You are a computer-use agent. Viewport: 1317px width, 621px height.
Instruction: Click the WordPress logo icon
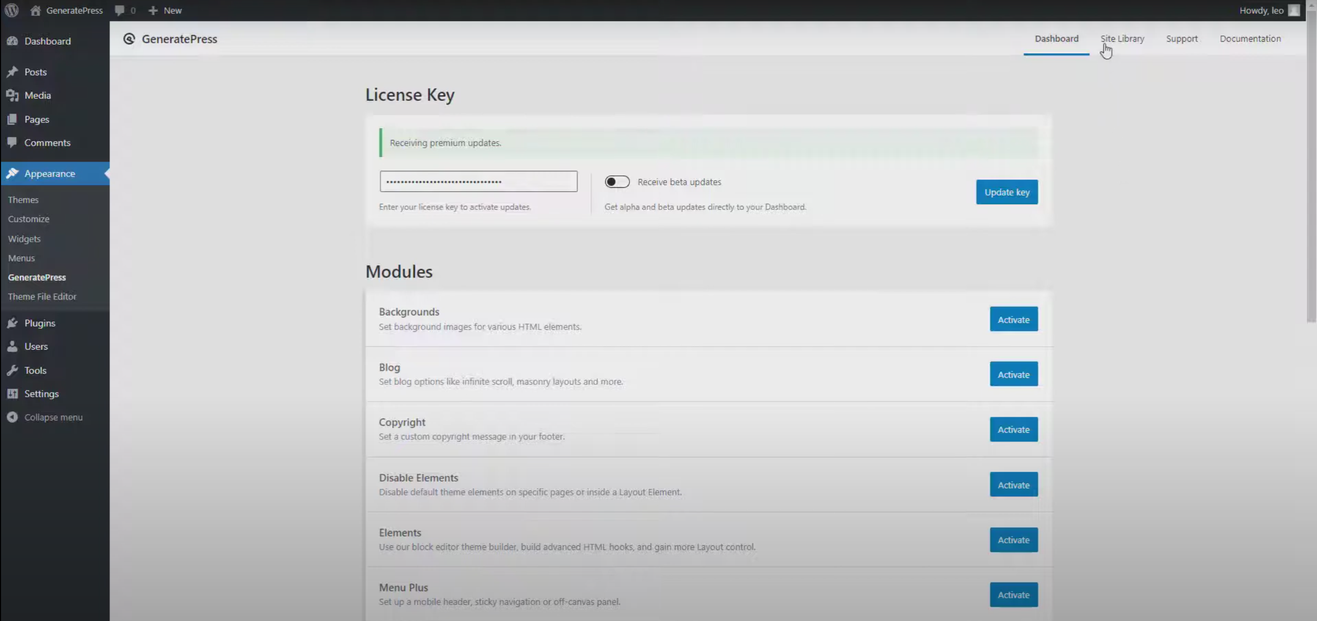point(11,10)
